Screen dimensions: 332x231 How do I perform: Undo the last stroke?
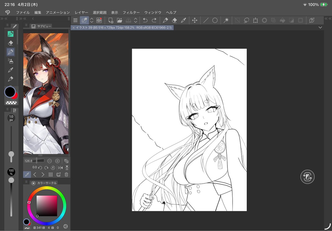click(145, 20)
